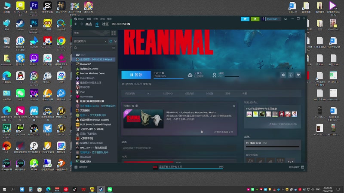Click view all in store link
Image resolution: width=344 pixels, height=193 pixels.
click(x=224, y=132)
